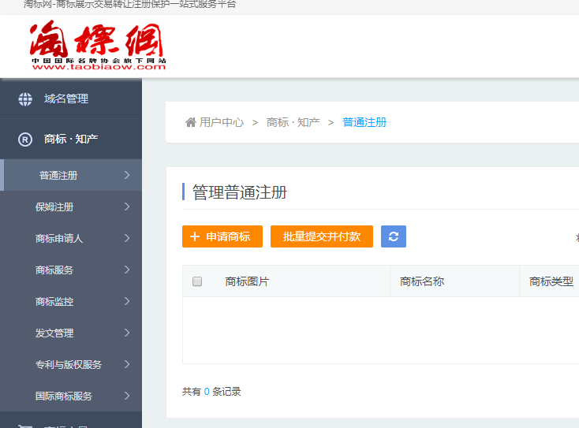Click the Taobiaow site logo
Viewport: 579px width, 428px height.
98,46
